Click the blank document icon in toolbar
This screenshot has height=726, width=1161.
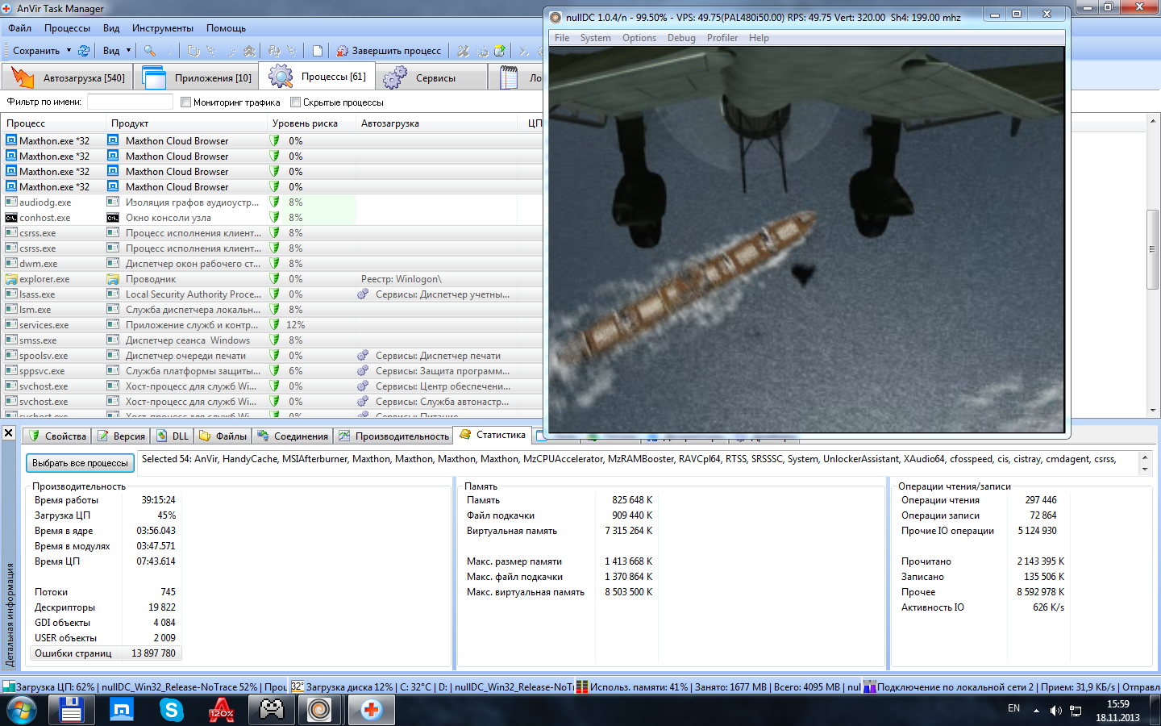coord(318,51)
